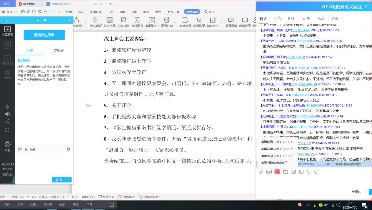Start 屏幕录制 from the ribbon

pos(231,22)
